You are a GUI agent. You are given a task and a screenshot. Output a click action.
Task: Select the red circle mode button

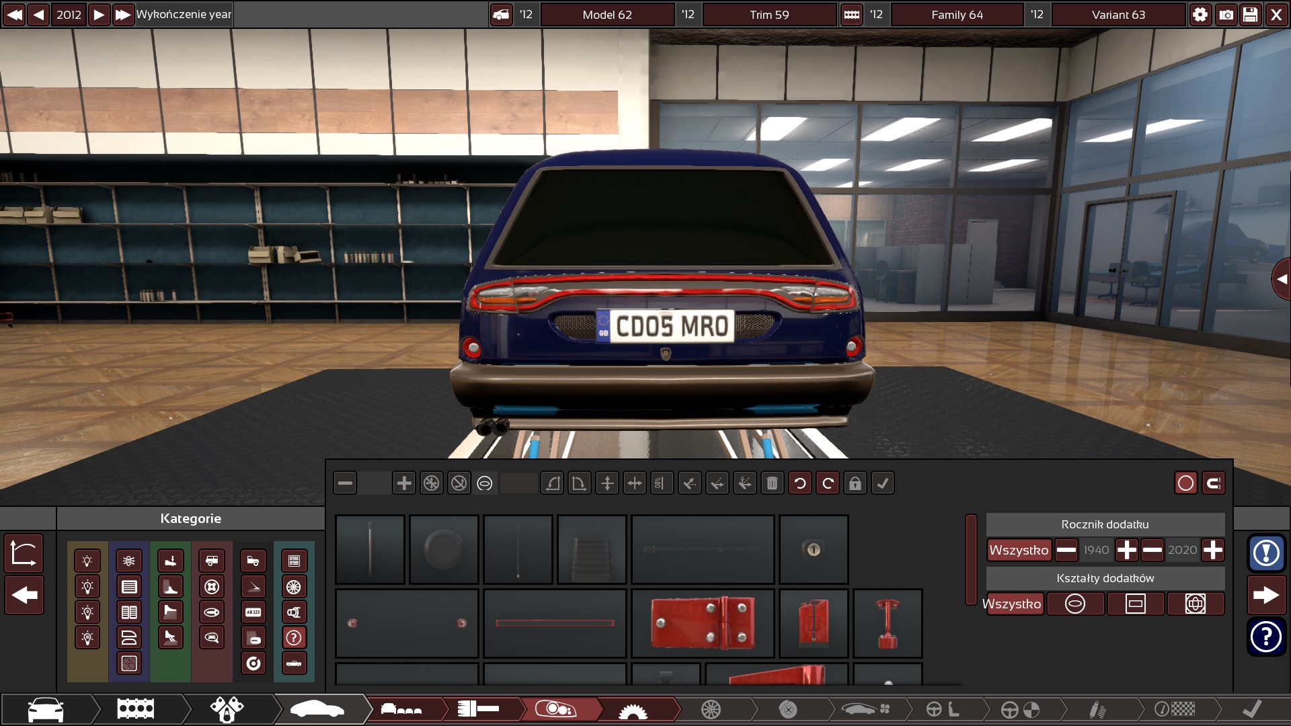1185,483
